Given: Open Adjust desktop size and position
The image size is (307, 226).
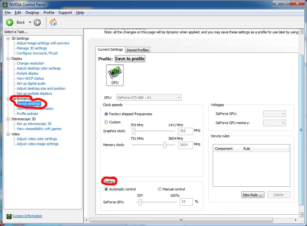Looking at the screenshot, I should tap(41, 88).
